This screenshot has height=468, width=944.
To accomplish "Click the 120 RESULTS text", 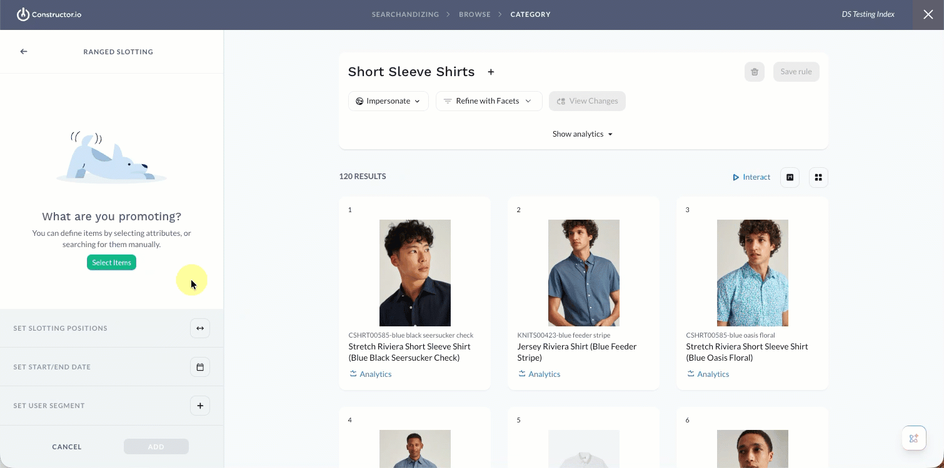I will [x=363, y=177].
